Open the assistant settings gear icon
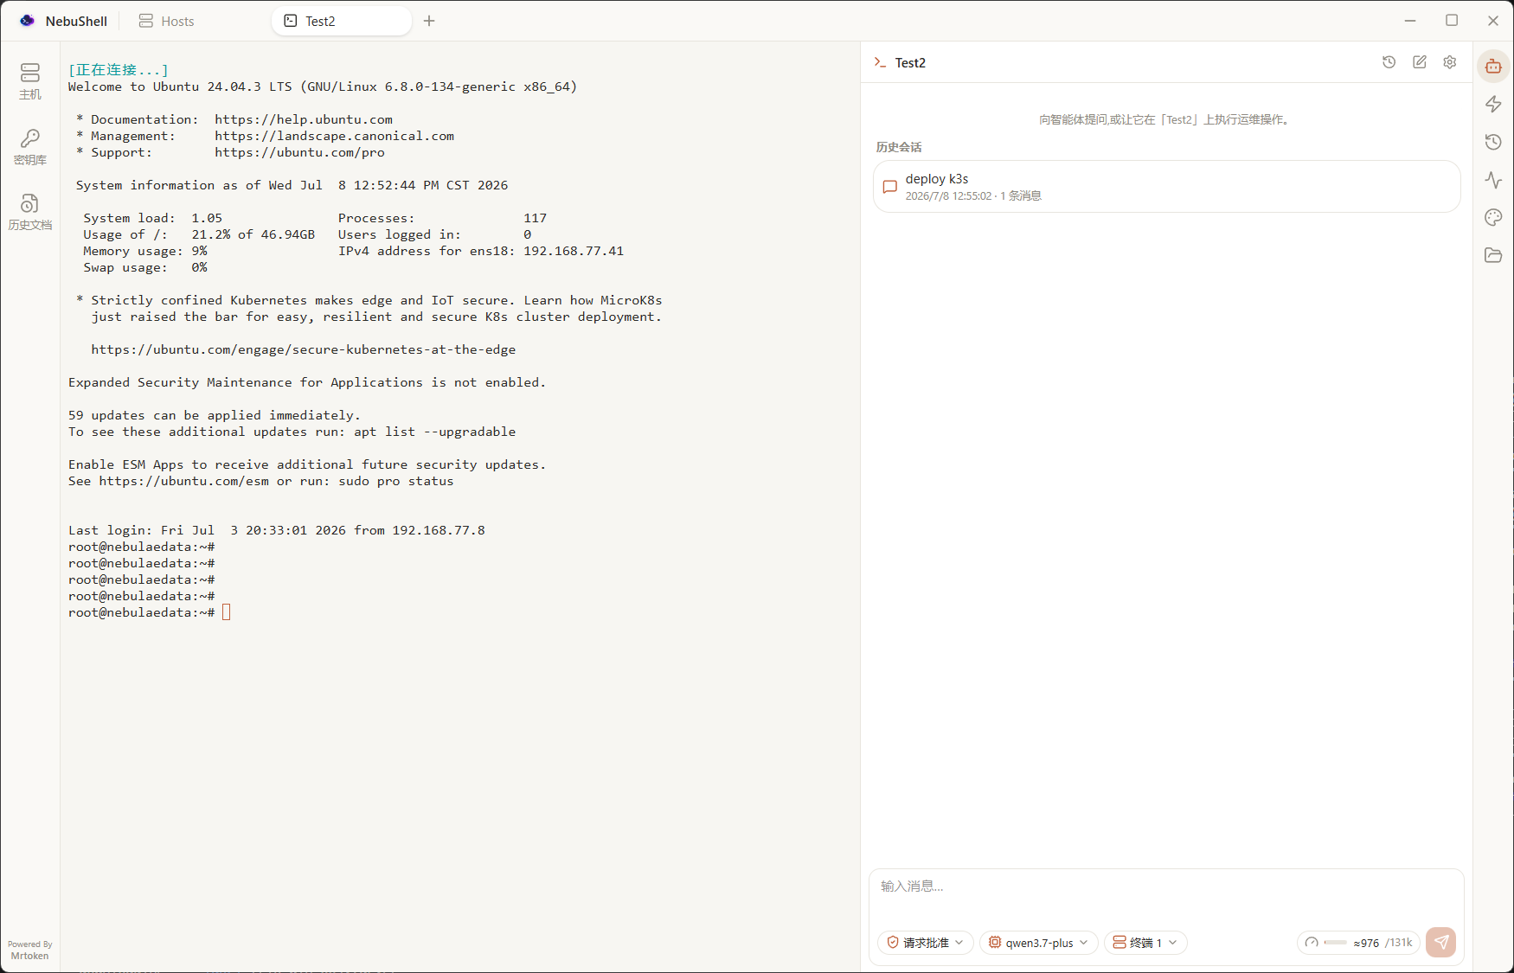1514x973 pixels. [1450, 62]
